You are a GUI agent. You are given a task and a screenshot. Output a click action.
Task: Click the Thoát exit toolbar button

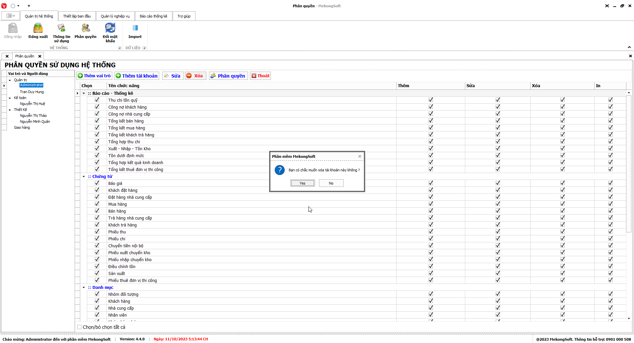tap(261, 76)
